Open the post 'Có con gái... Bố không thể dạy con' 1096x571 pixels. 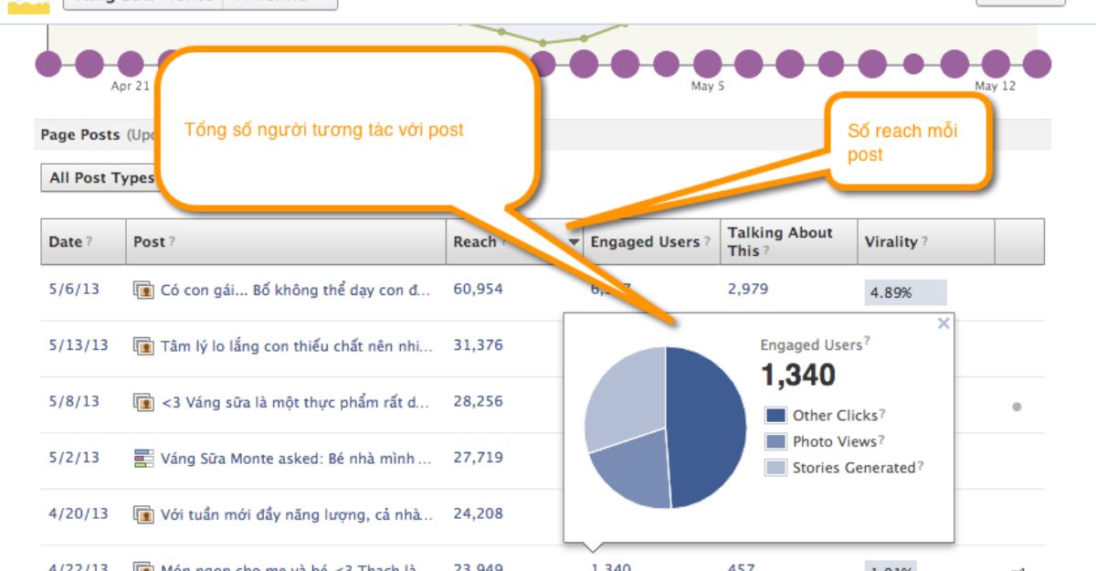(295, 290)
